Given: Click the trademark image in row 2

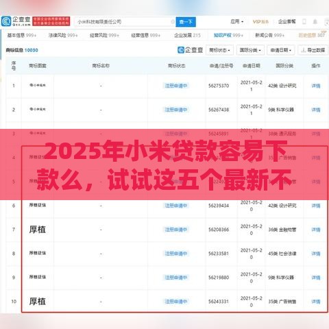Looking at the screenshot, I should (x=38, y=109).
